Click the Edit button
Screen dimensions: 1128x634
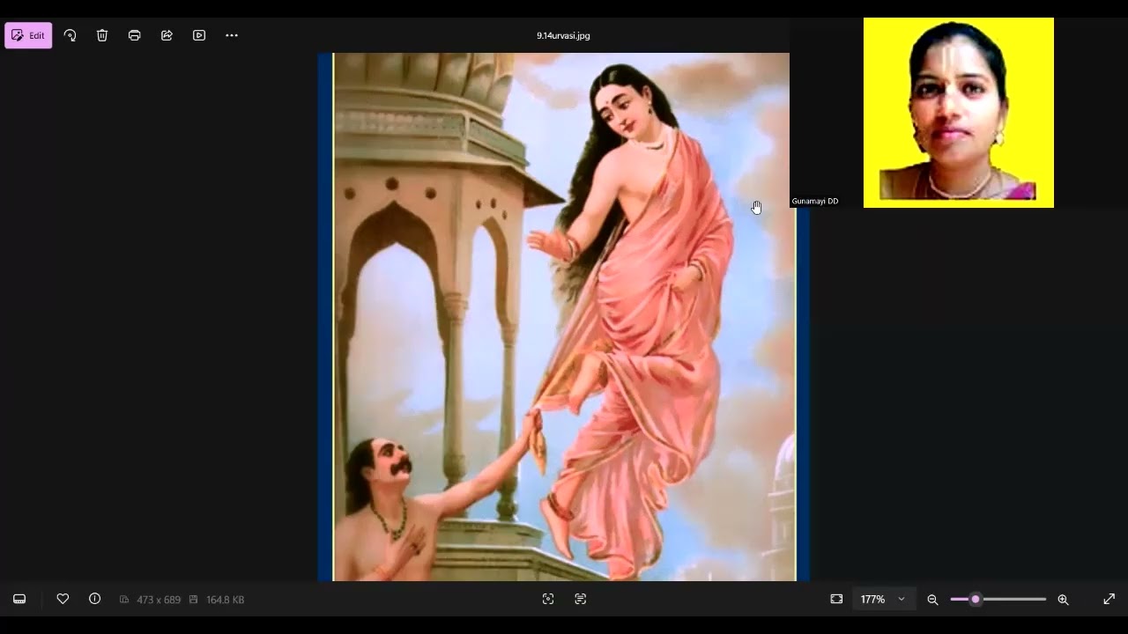28,35
